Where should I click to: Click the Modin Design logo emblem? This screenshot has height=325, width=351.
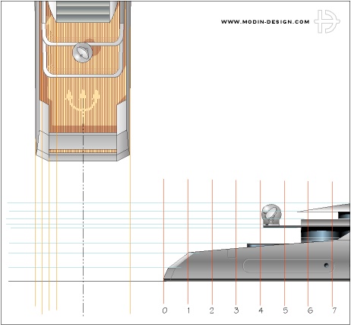327,21
